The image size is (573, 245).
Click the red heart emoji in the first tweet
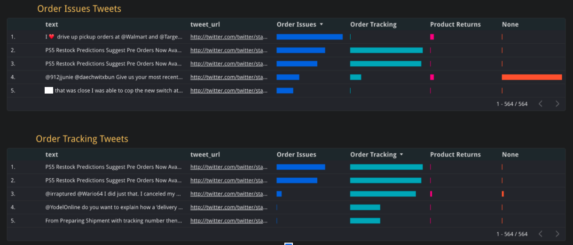pyautogui.click(x=52, y=37)
